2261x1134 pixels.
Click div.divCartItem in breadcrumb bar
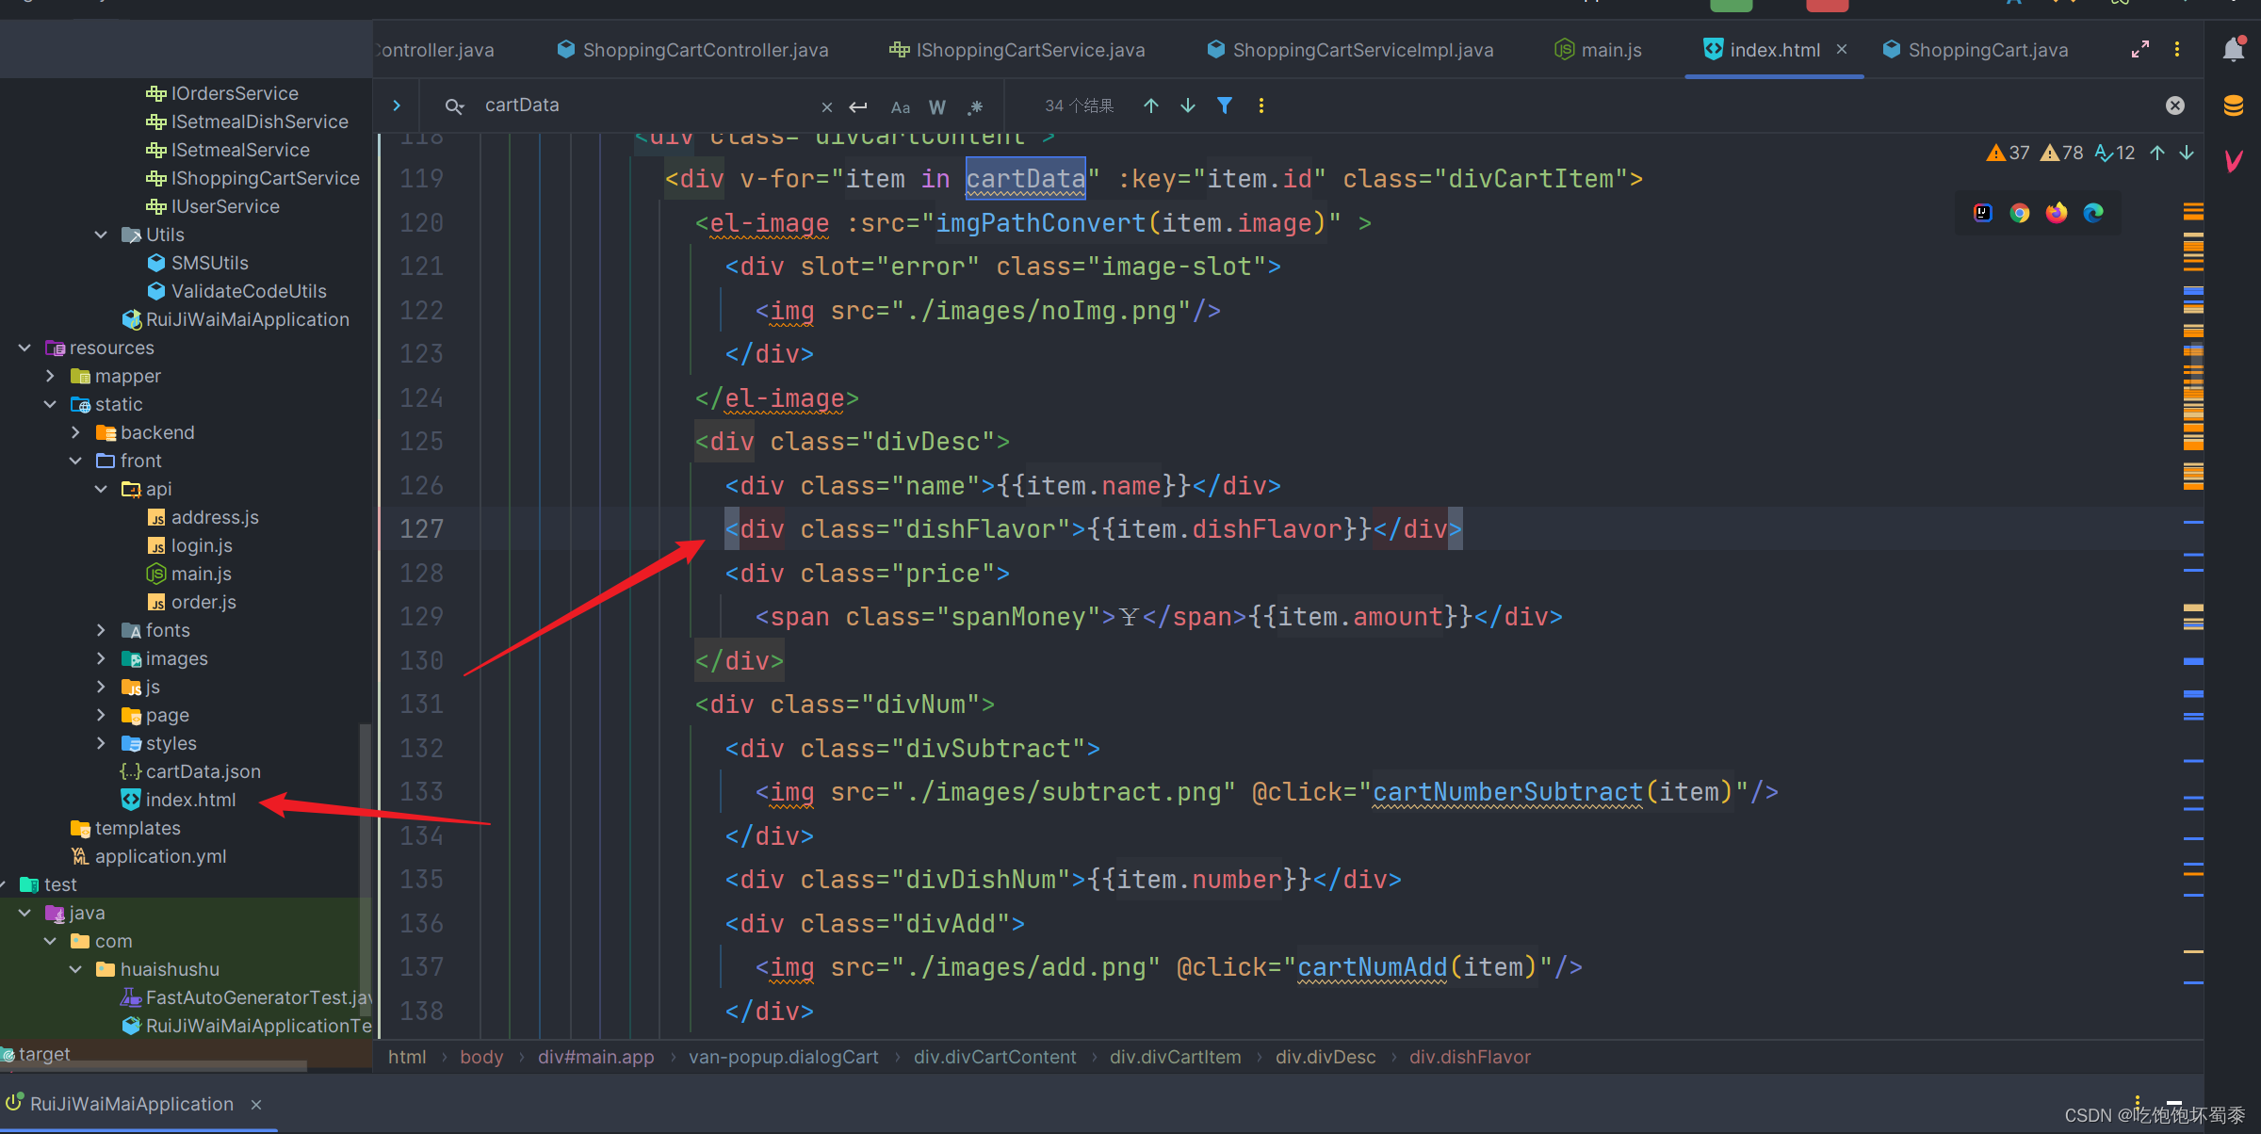(x=1175, y=1057)
